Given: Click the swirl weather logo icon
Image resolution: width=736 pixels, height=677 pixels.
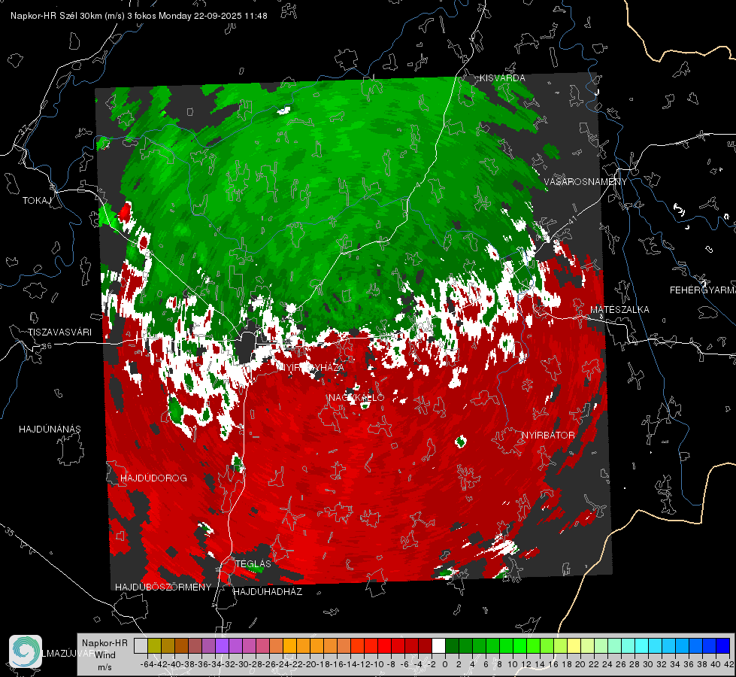Looking at the screenshot, I should pos(26,651).
